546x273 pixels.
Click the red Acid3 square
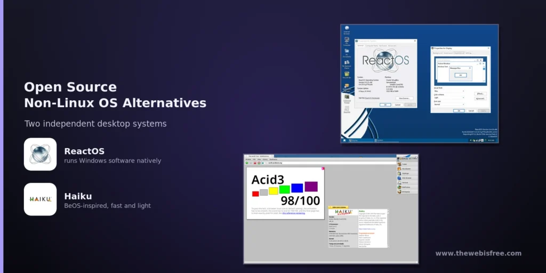(x=255, y=194)
